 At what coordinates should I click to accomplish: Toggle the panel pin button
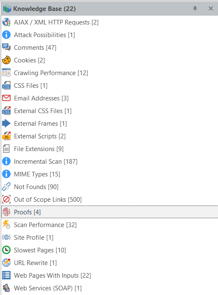tap(195, 8)
